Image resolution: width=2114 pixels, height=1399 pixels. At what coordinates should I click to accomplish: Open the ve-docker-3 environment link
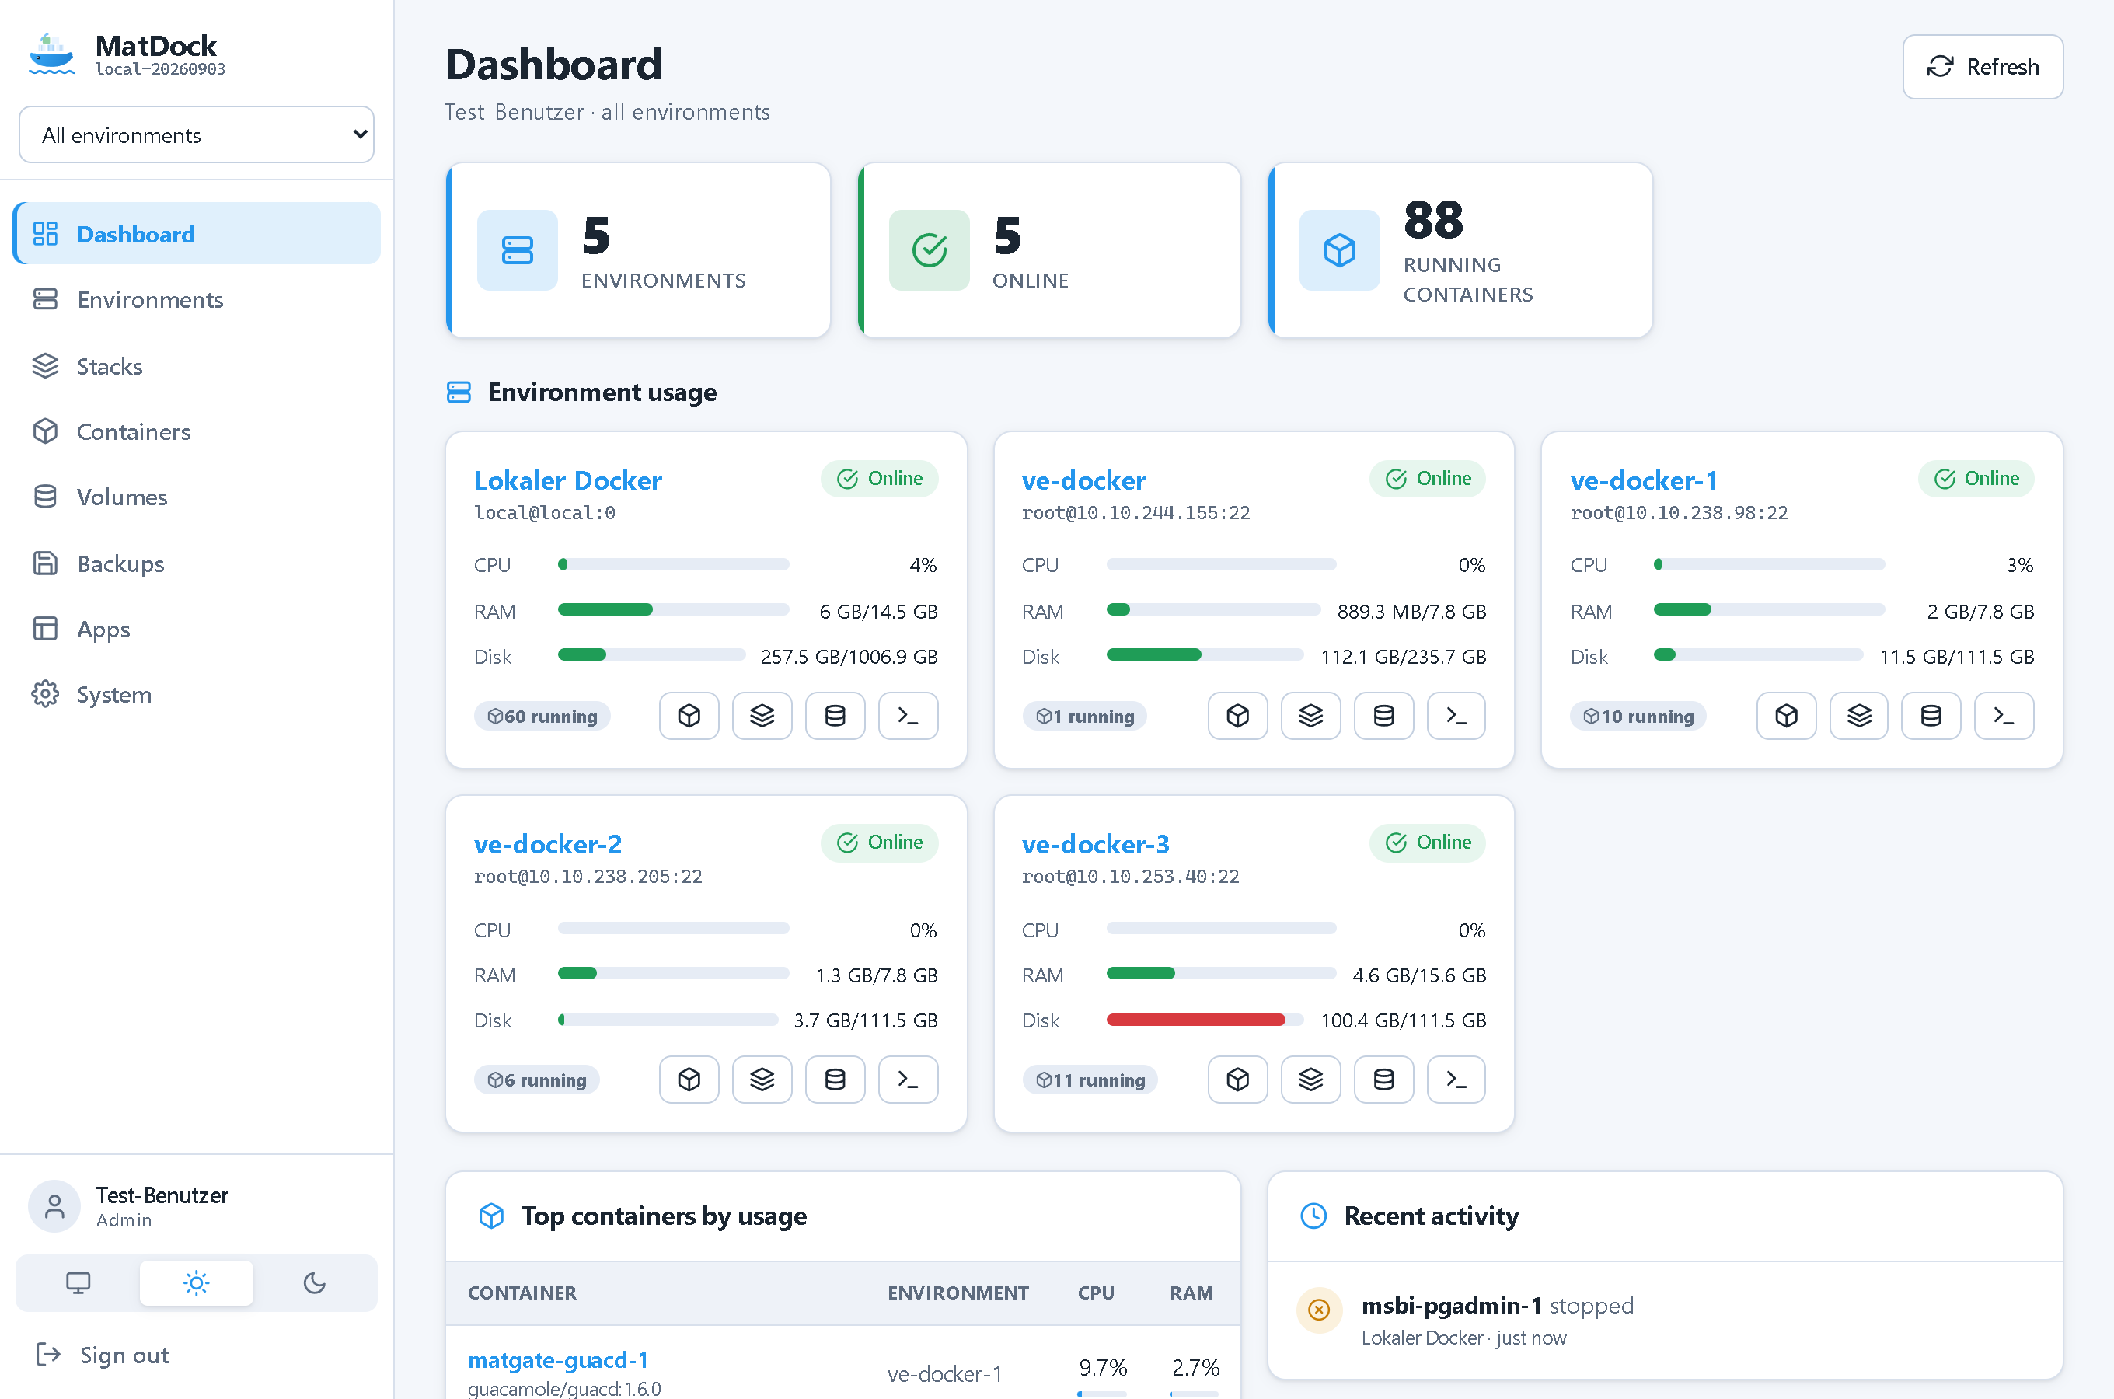[1095, 844]
